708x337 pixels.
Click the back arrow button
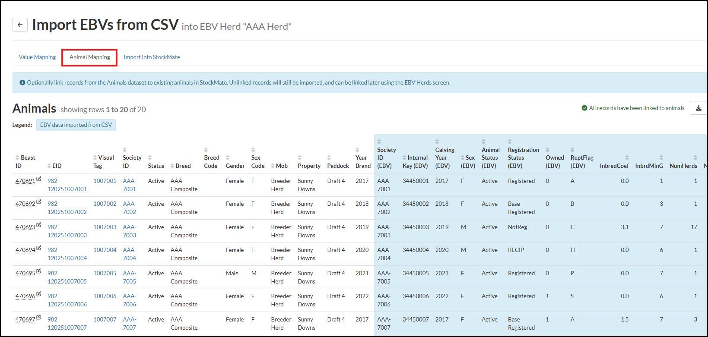[20, 25]
